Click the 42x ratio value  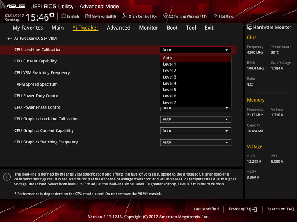[250, 84]
